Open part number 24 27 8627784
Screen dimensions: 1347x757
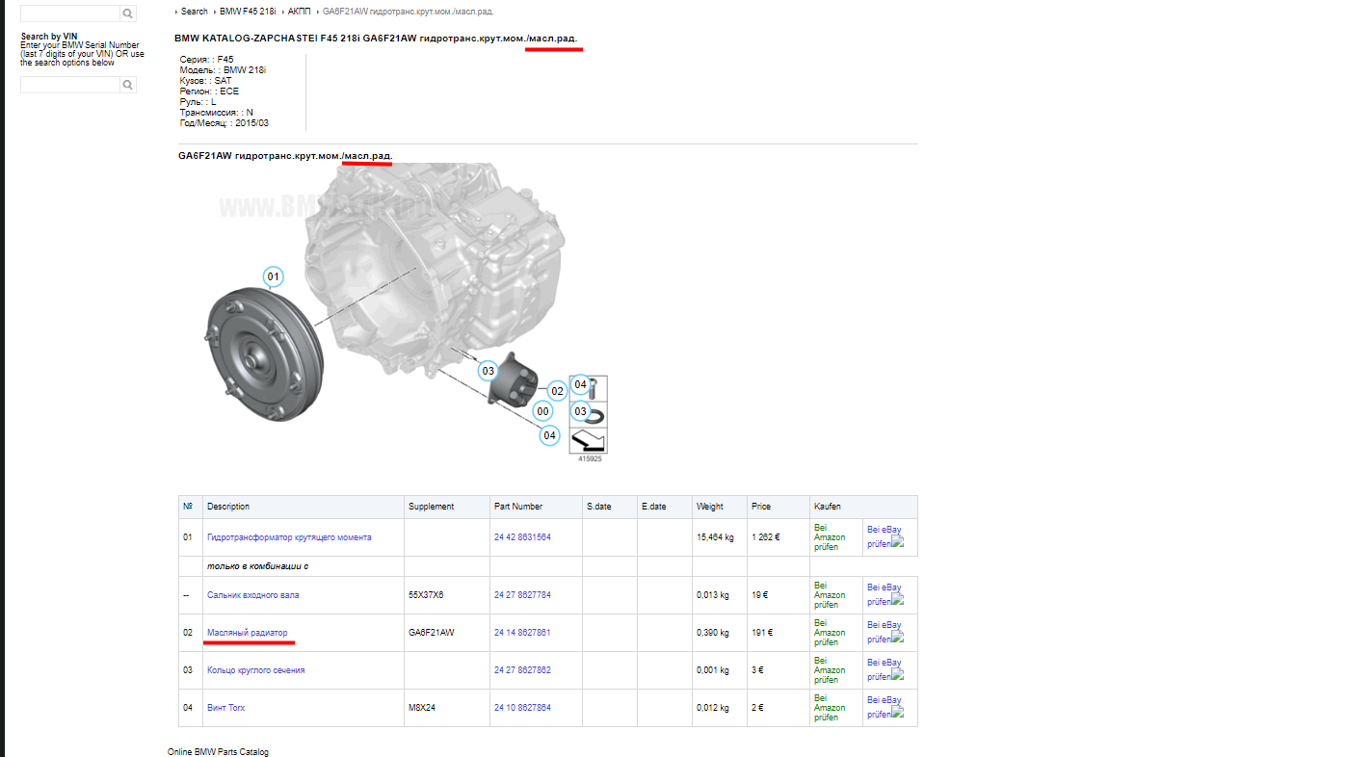coord(522,595)
